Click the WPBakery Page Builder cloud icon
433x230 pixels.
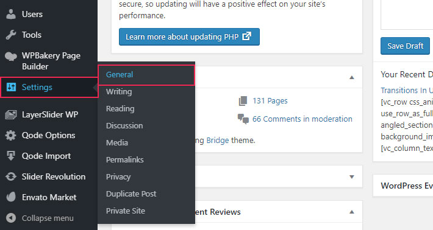(11, 56)
